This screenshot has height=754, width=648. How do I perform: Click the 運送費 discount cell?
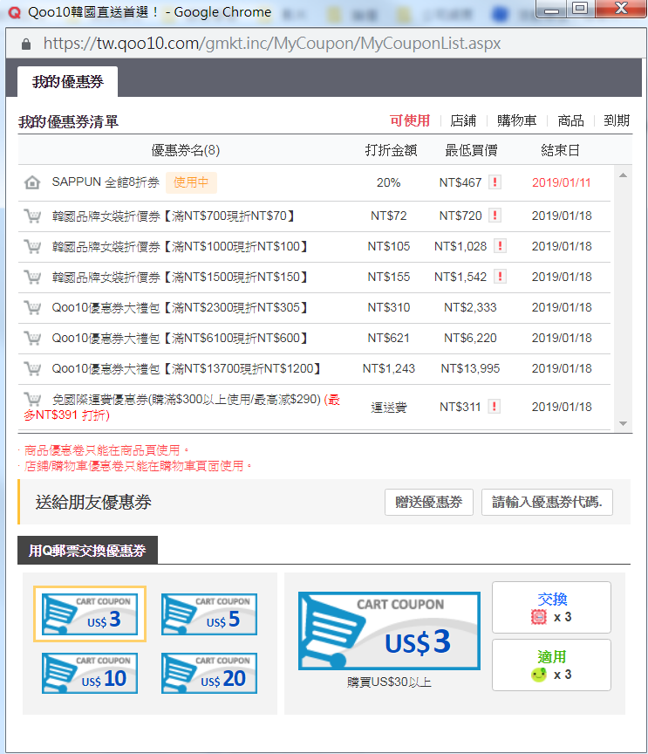pos(388,408)
